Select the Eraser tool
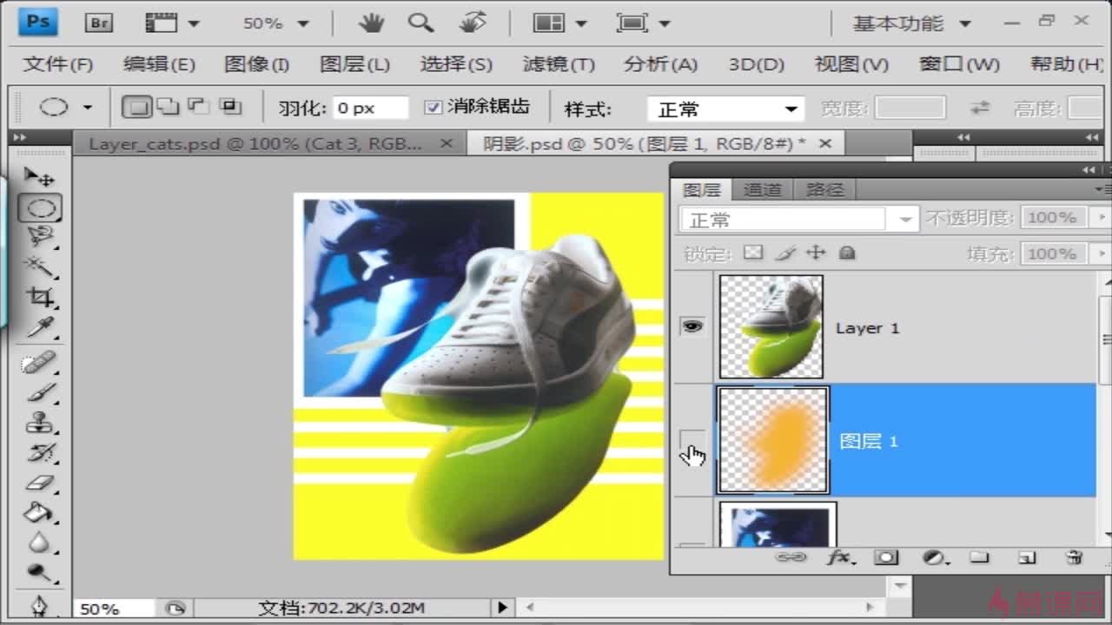This screenshot has width=1112, height=625. [x=40, y=483]
